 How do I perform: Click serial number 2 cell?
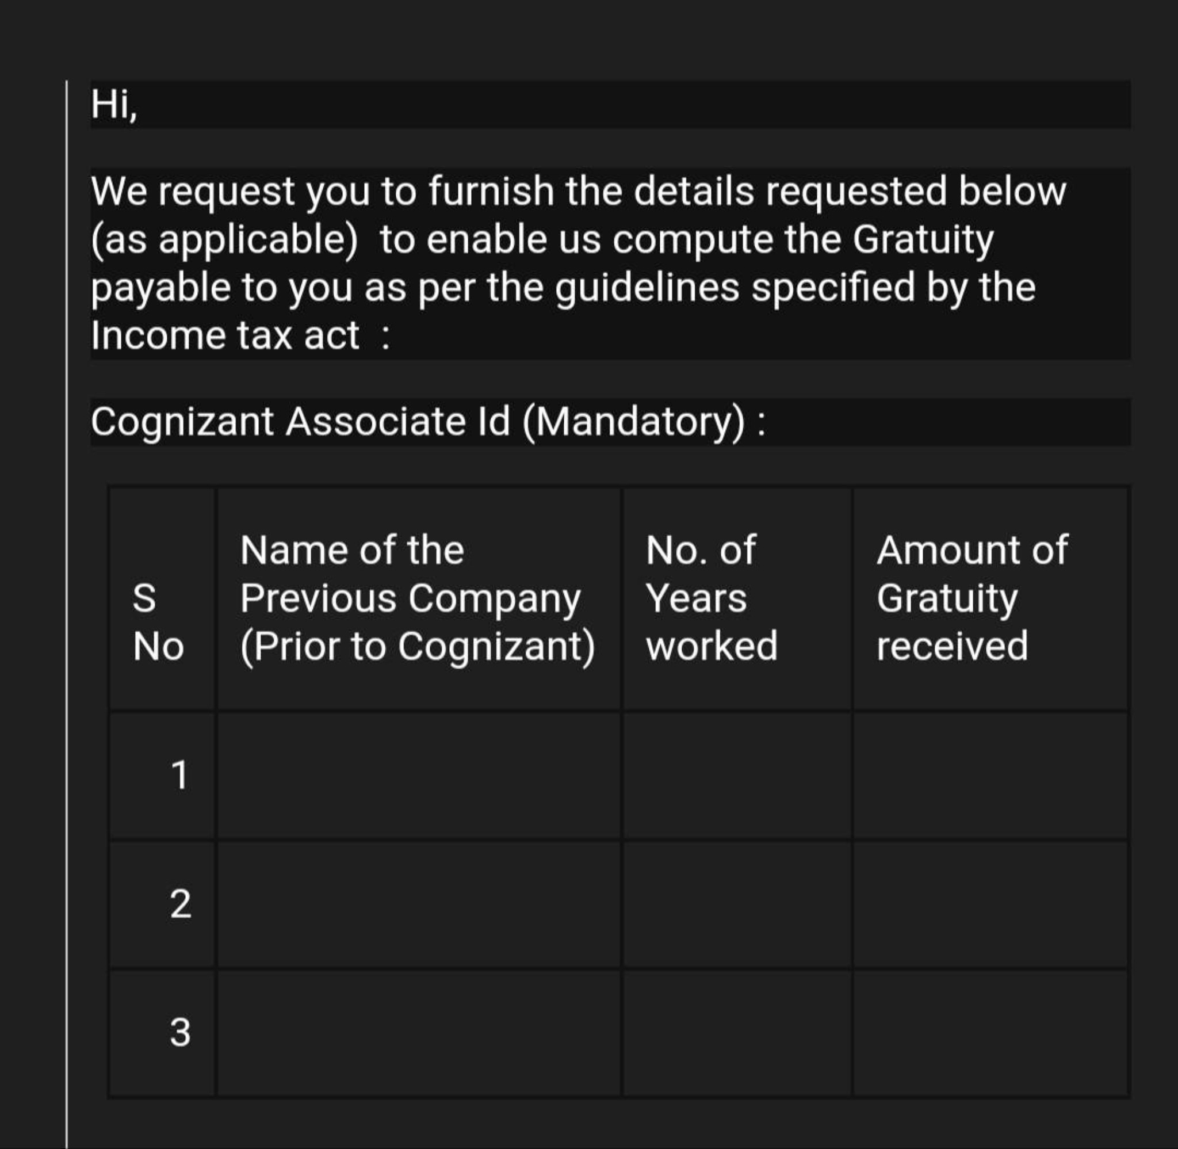pyautogui.click(x=162, y=905)
